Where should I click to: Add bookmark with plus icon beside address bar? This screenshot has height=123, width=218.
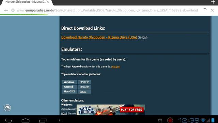coord(6,10)
